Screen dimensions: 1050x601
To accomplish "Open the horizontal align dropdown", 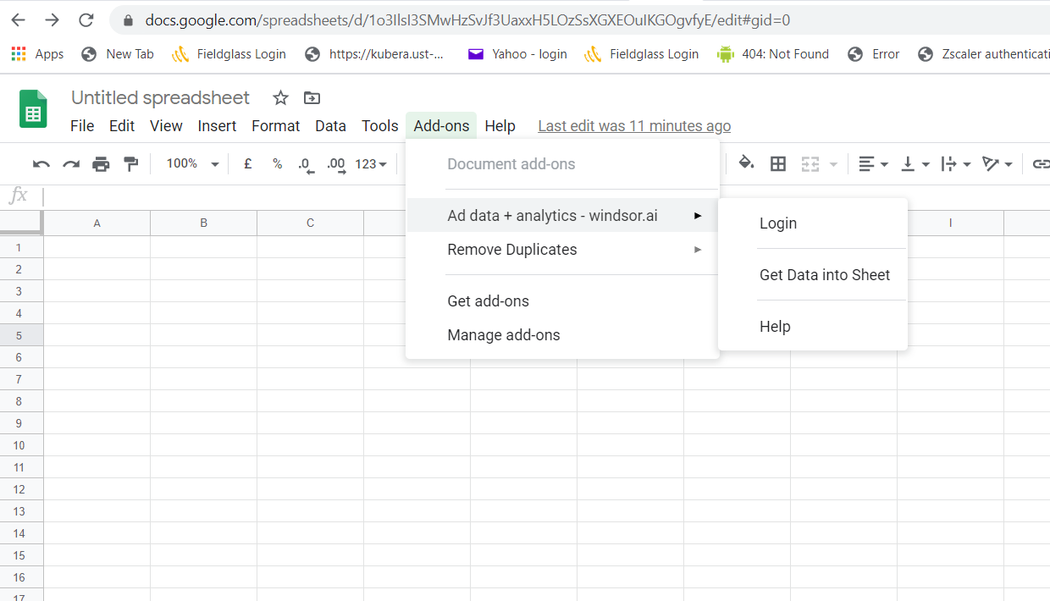I will point(873,164).
